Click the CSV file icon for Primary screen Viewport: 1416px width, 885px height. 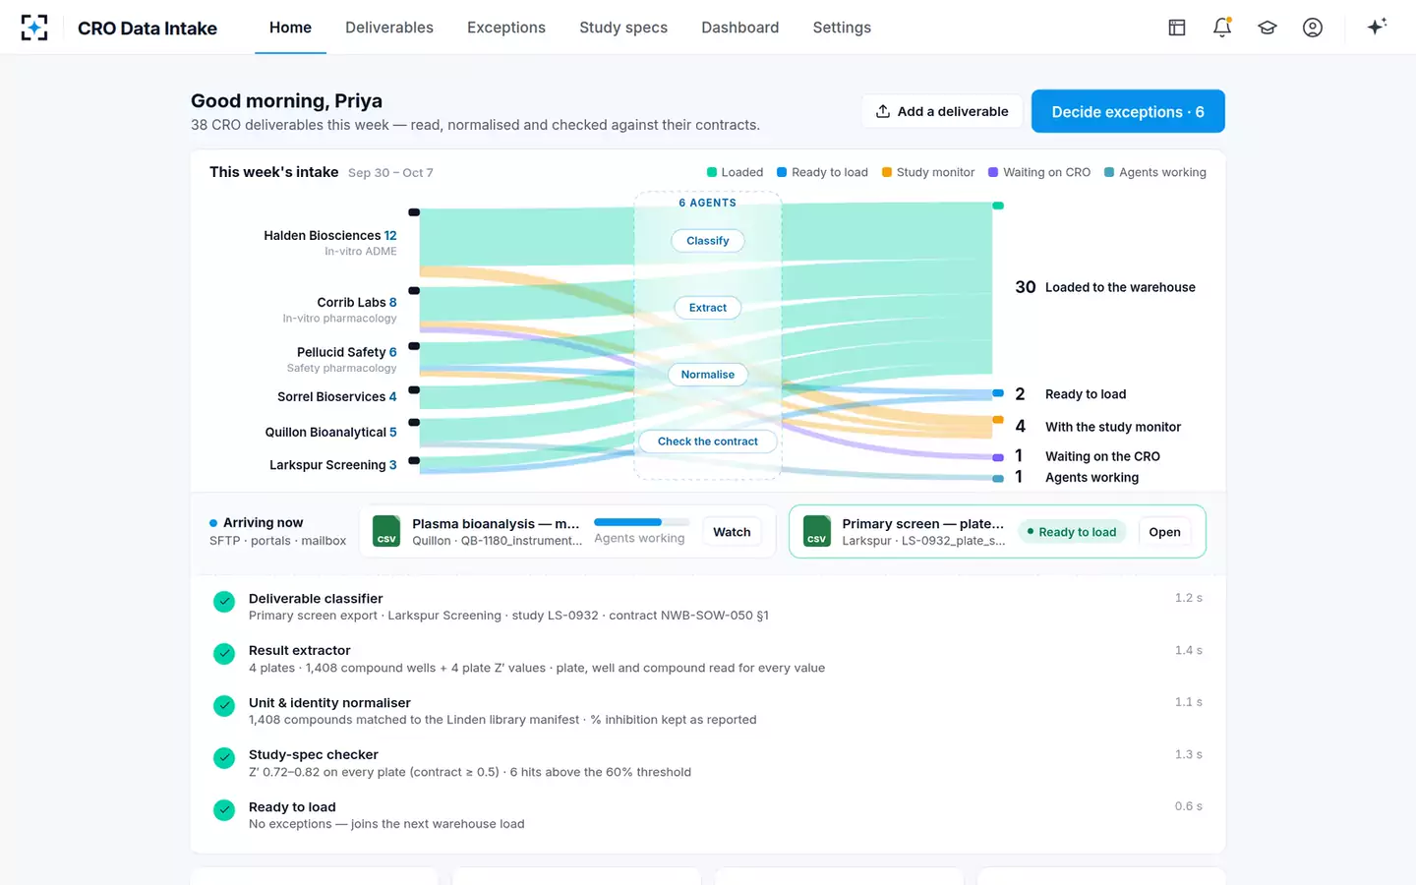pos(816,531)
